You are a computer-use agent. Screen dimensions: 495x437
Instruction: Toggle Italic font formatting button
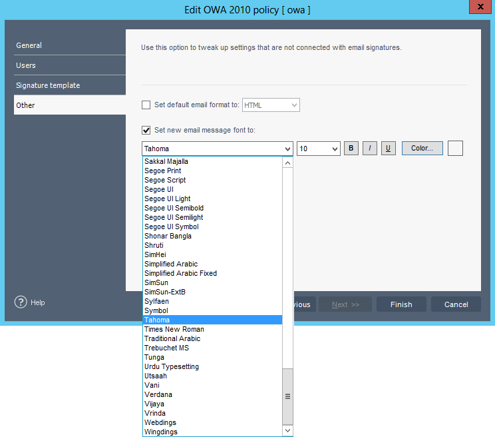tap(370, 148)
